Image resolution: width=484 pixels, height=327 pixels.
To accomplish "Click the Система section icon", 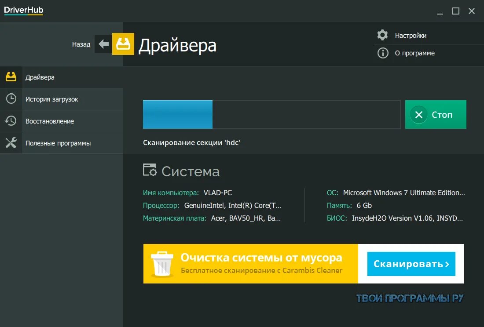I will [x=150, y=170].
